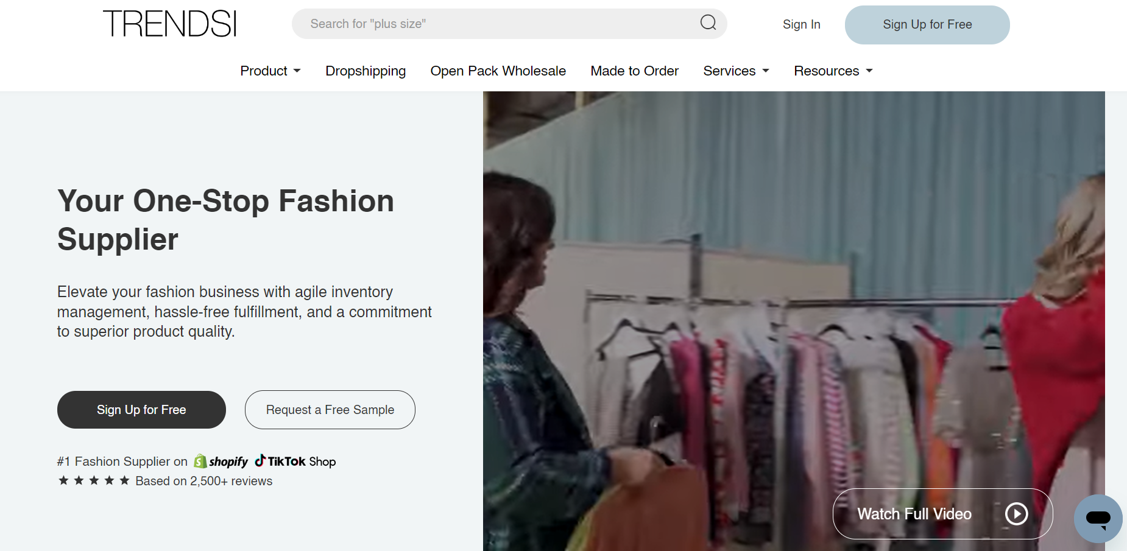
Task: Click the Watch Full Video button
Action: (942, 514)
